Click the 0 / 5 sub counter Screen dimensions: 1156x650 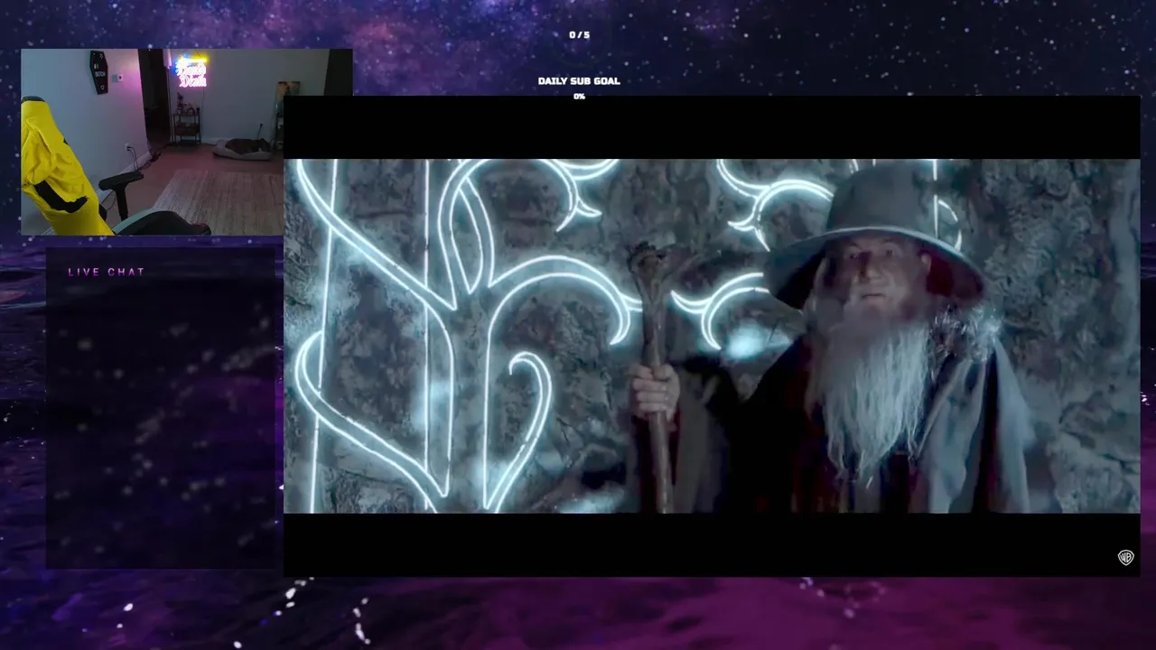point(579,35)
